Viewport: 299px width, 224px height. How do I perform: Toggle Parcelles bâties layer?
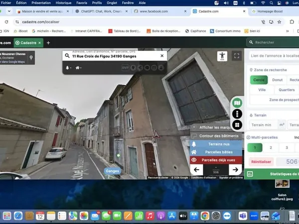(x=216, y=152)
